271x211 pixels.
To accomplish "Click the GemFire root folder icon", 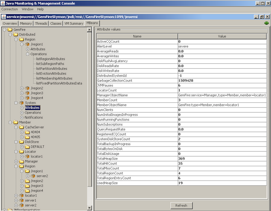I will [x=10, y=29].
